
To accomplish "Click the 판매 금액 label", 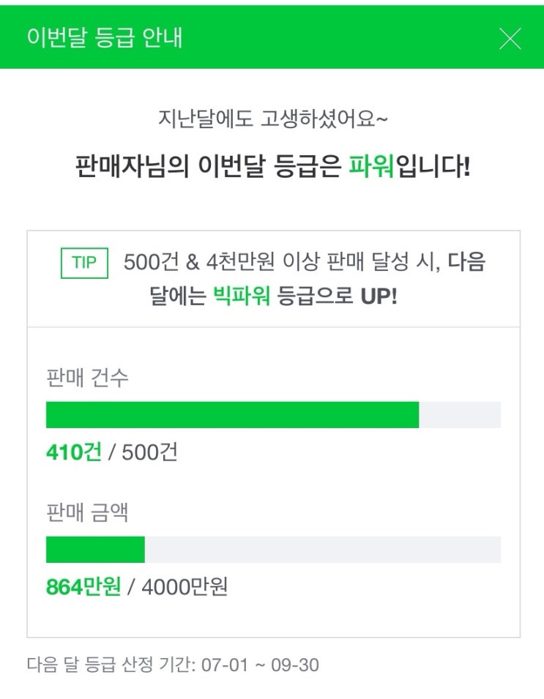I will pyautogui.click(x=87, y=512).
